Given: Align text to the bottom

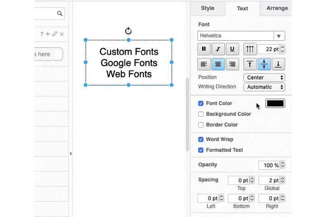Looking at the screenshot, I should [278, 64].
